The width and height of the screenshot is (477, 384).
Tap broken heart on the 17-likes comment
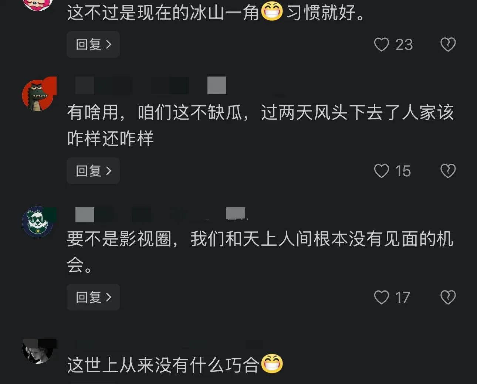(448, 298)
